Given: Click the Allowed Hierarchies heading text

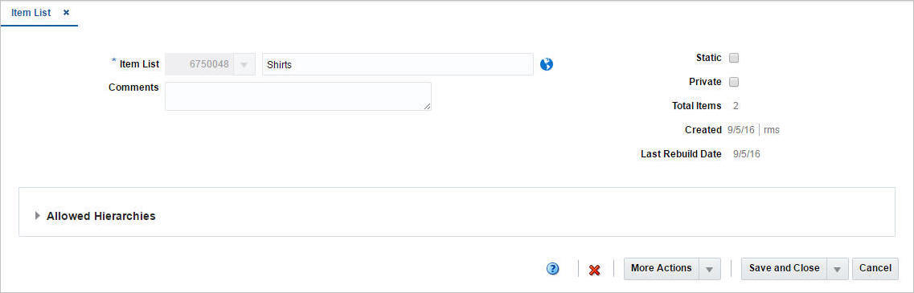Looking at the screenshot, I should (100, 216).
